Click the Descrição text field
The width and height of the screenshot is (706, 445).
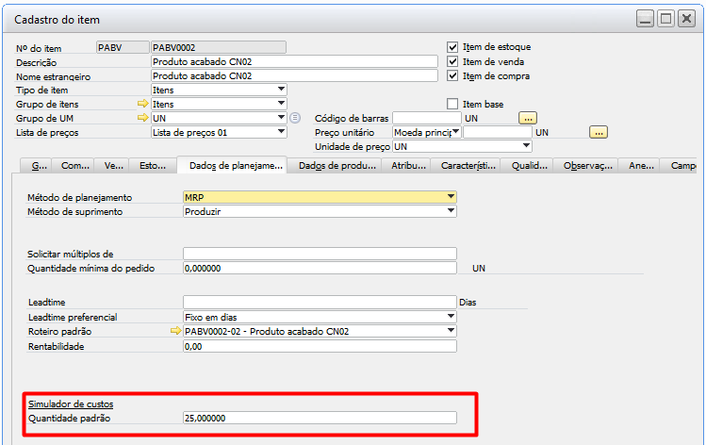[294, 61]
